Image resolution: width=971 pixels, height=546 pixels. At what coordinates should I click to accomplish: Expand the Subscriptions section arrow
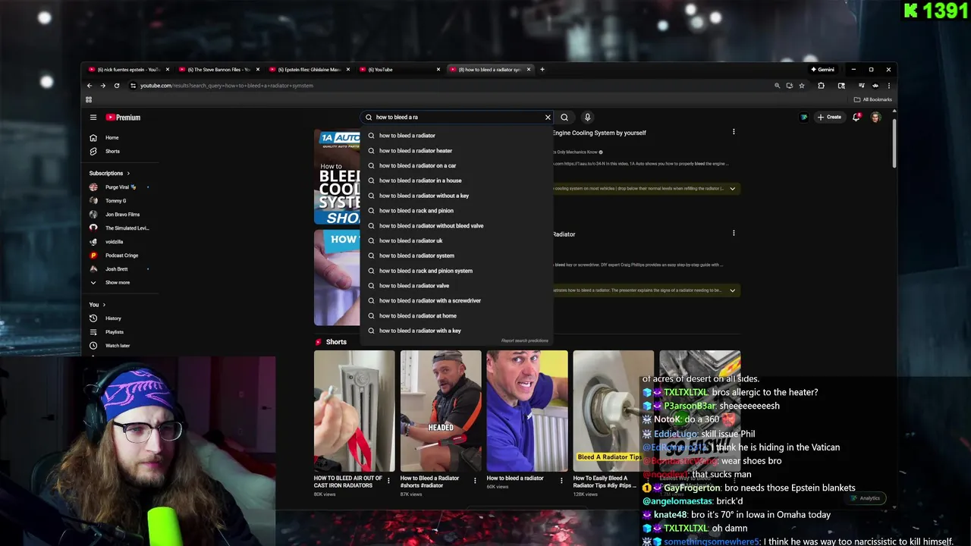click(x=128, y=174)
